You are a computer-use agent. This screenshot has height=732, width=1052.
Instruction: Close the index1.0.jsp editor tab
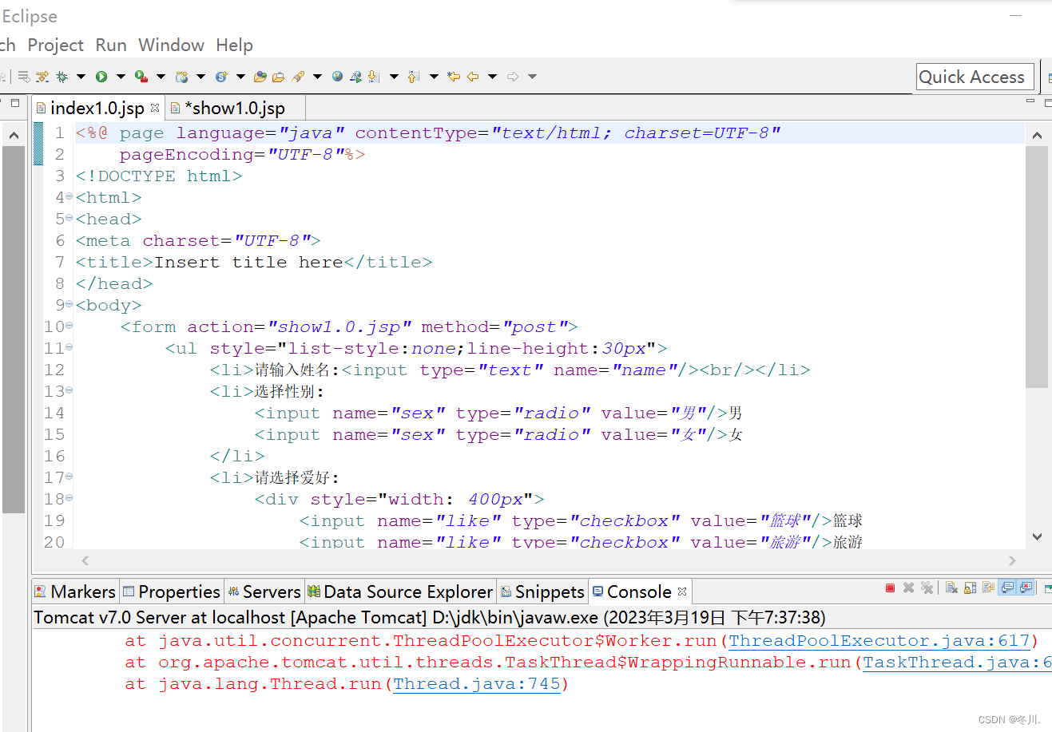[x=155, y=107]
